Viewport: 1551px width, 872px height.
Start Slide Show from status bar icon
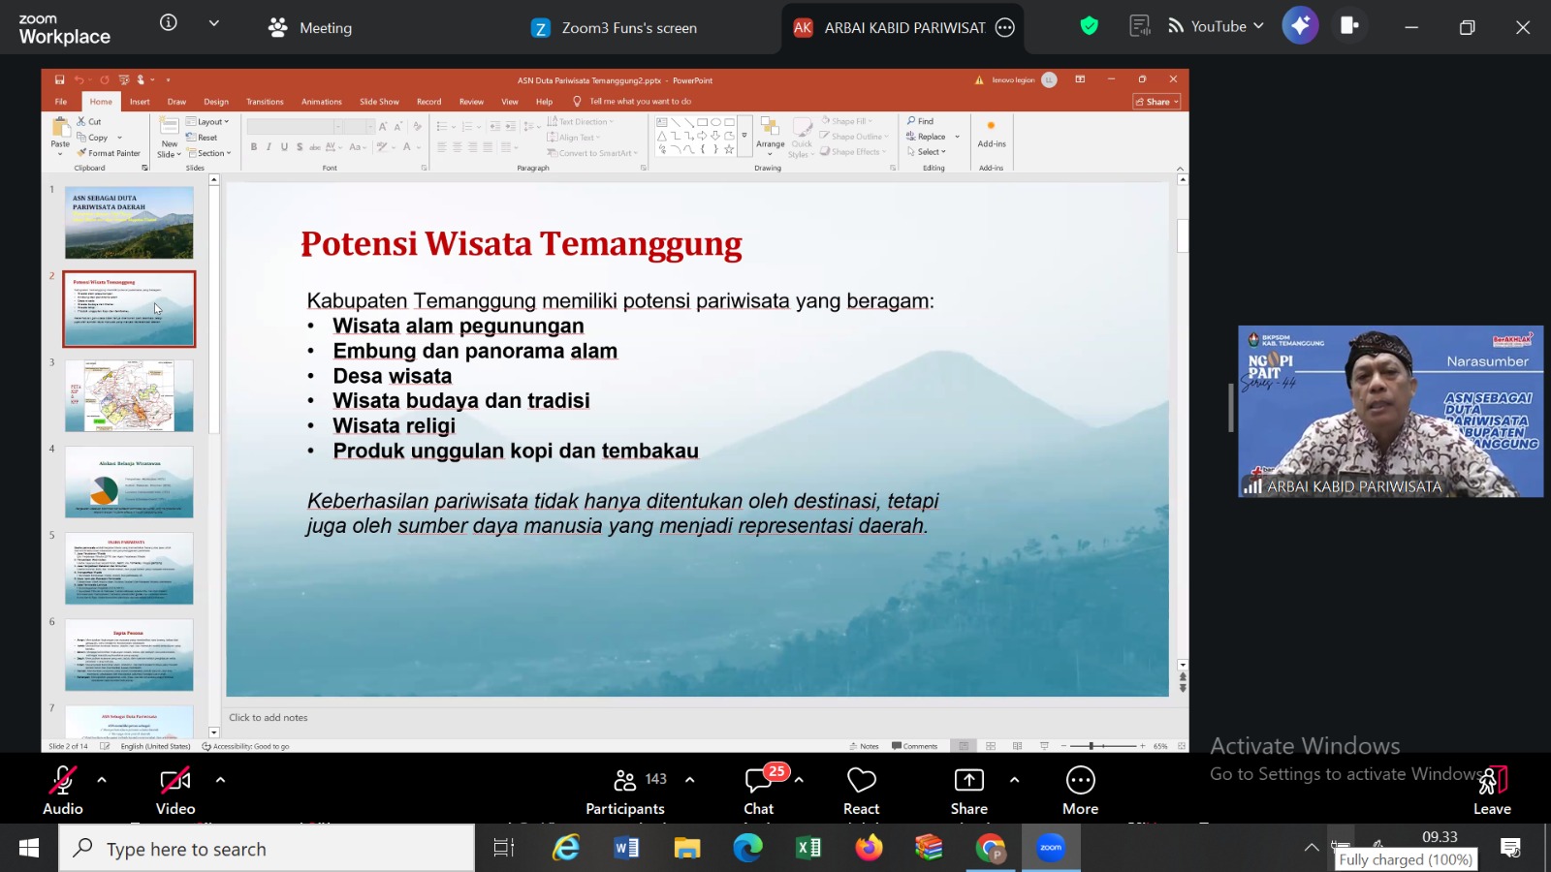coord(1044,746)
